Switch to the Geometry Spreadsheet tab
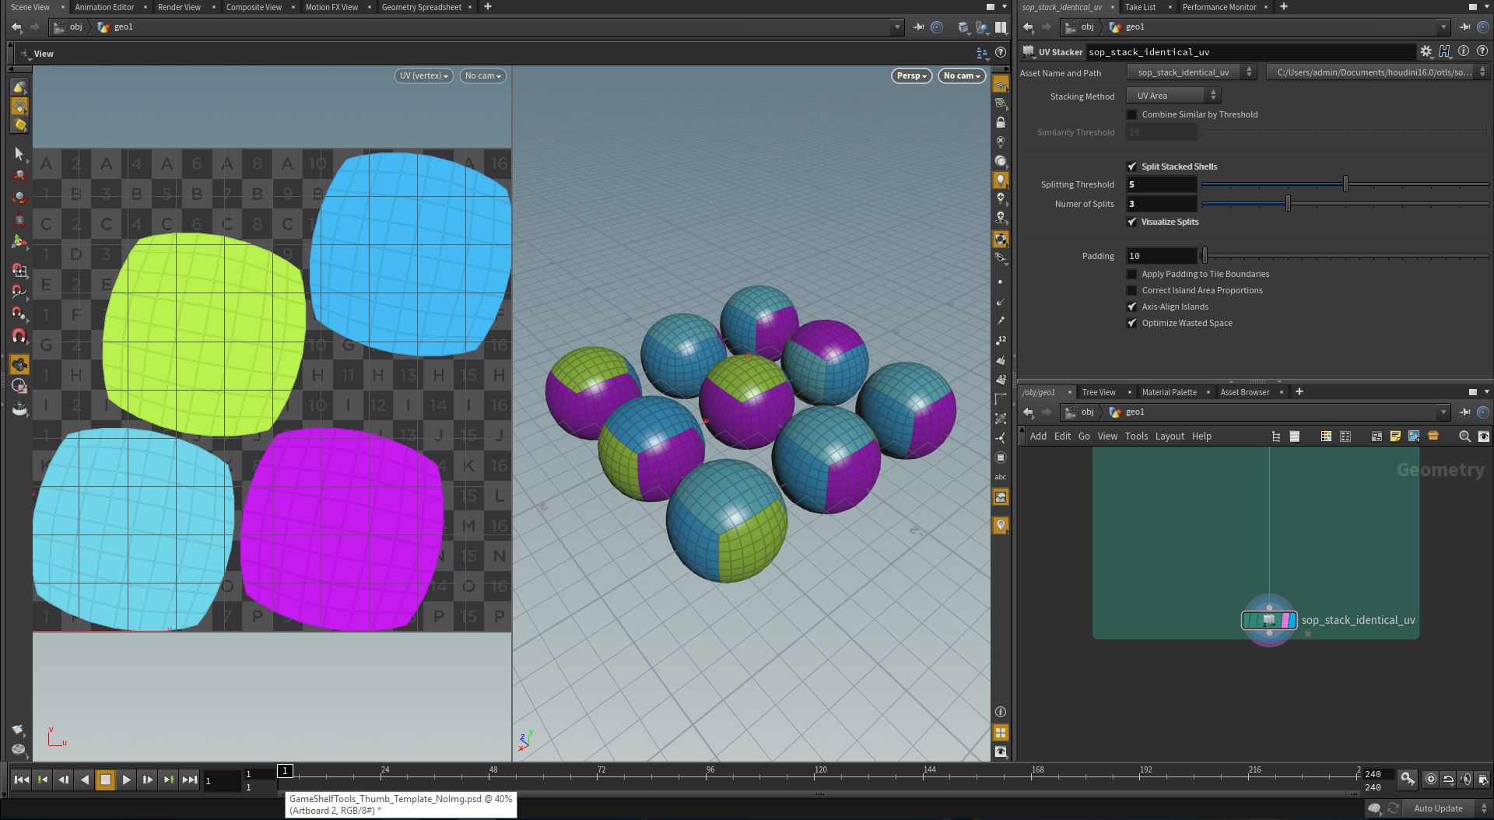 (421, 7)
